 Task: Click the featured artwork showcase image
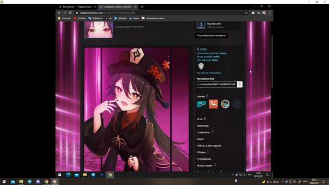pos(136,110)
